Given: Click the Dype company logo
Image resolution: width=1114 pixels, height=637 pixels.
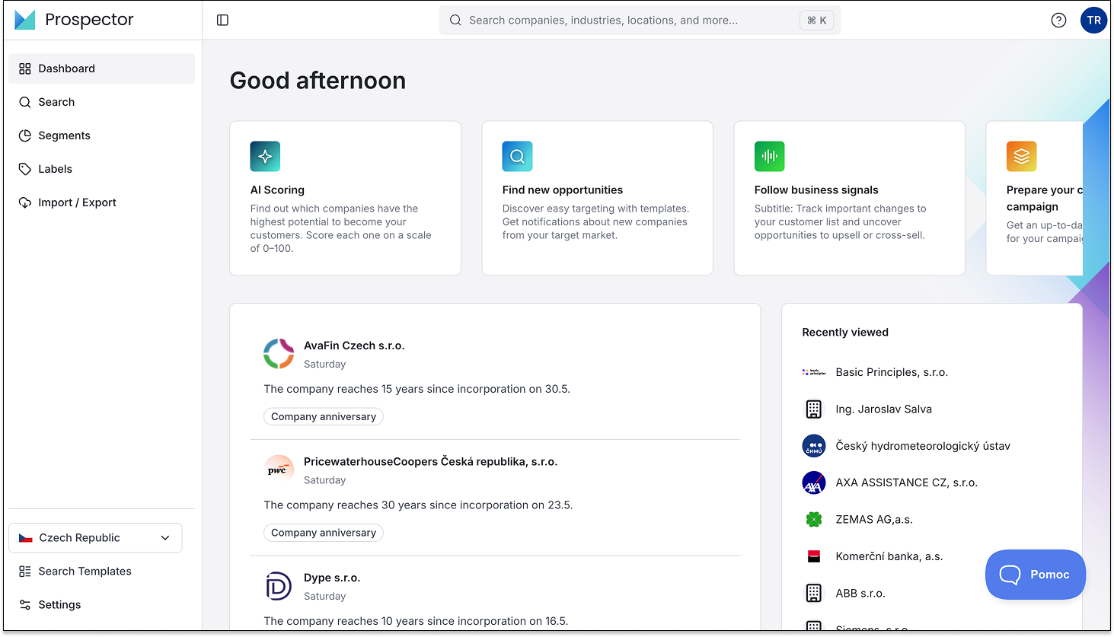Looking at the screenshot, I should pos(279,586).
